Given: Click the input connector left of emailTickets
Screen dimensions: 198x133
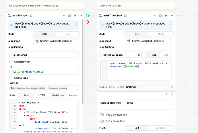Looking at the screenshot, I should pos(3,16).
